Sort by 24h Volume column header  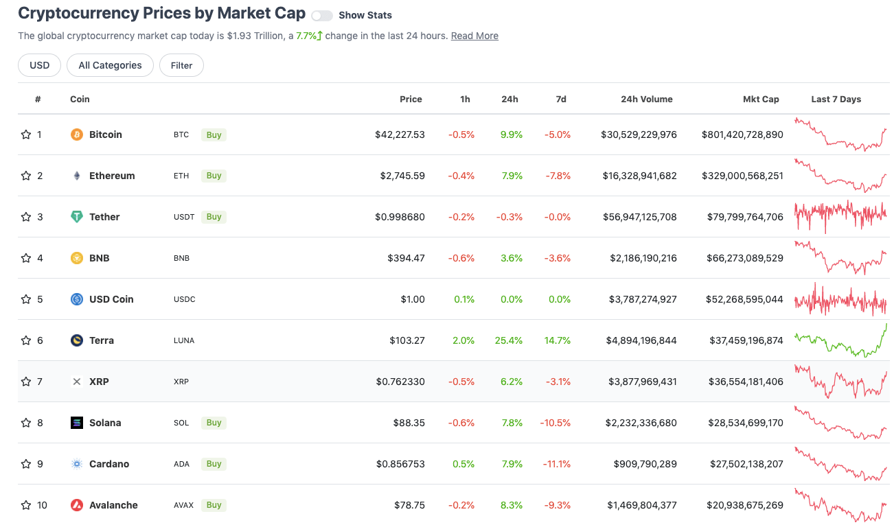pos(647,99)
